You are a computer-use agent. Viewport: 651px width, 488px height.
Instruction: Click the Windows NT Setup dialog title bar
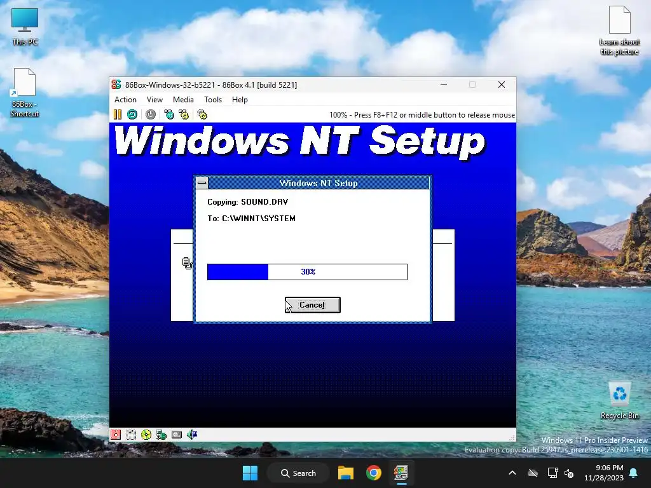[319, 183]
